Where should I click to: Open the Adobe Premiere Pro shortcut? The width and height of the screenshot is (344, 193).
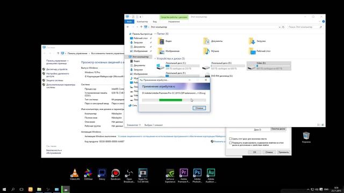click(x=184, y=176)
